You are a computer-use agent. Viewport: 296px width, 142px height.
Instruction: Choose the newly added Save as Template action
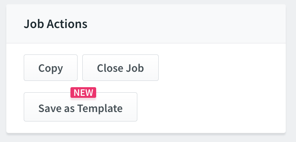pyautogui.click(x=80, y=107)
